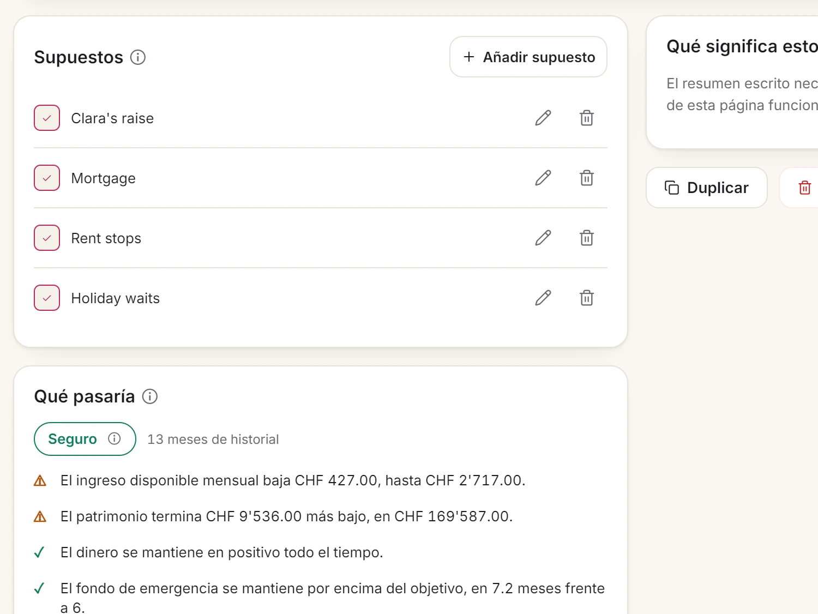Screen dimensions: 818x614
Task: Click the Supuestos heading
Action: [79, 57]
